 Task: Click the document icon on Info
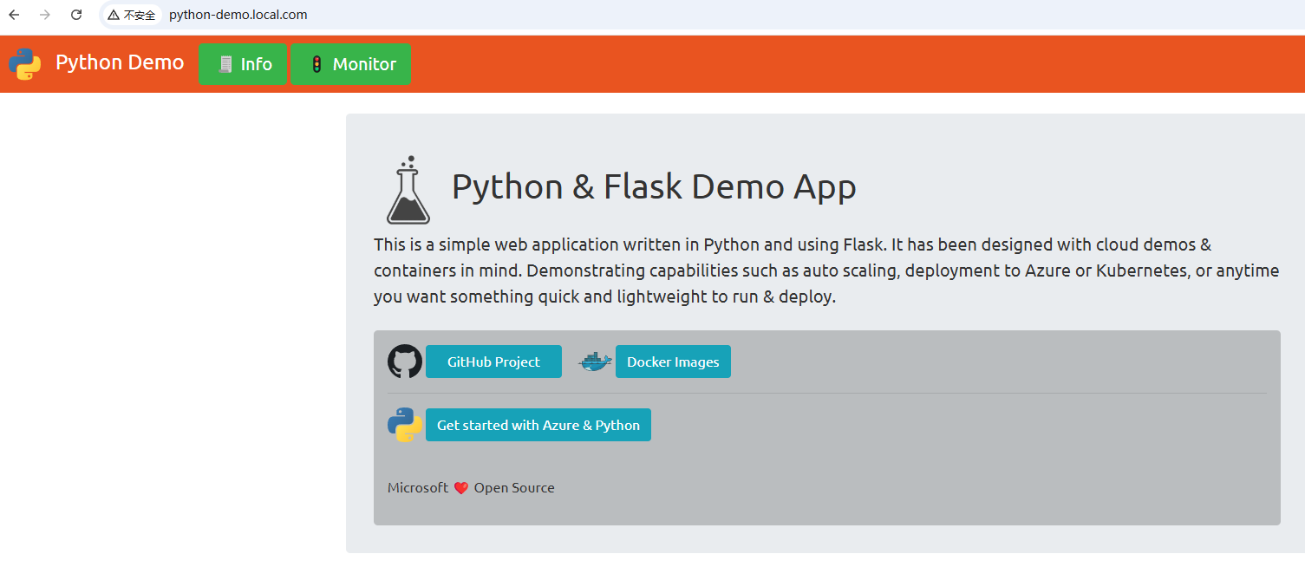click(x=226, y=64)
